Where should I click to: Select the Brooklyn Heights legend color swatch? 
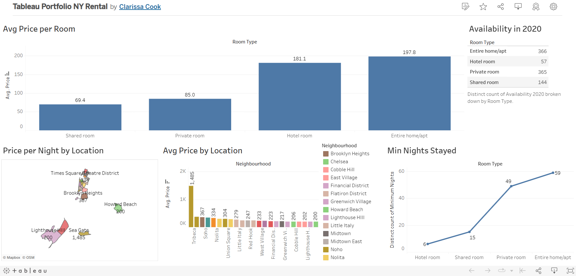pos(326,154)
